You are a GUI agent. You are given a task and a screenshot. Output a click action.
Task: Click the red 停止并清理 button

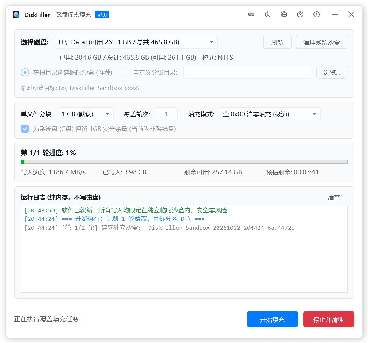coord(328,319)
